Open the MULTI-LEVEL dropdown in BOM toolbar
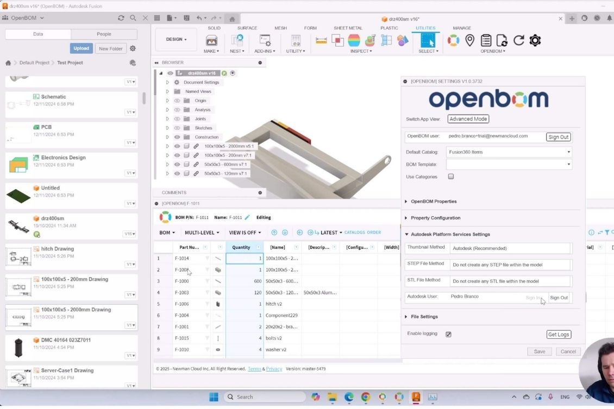 pyautogui.click(x=202, y=232)
